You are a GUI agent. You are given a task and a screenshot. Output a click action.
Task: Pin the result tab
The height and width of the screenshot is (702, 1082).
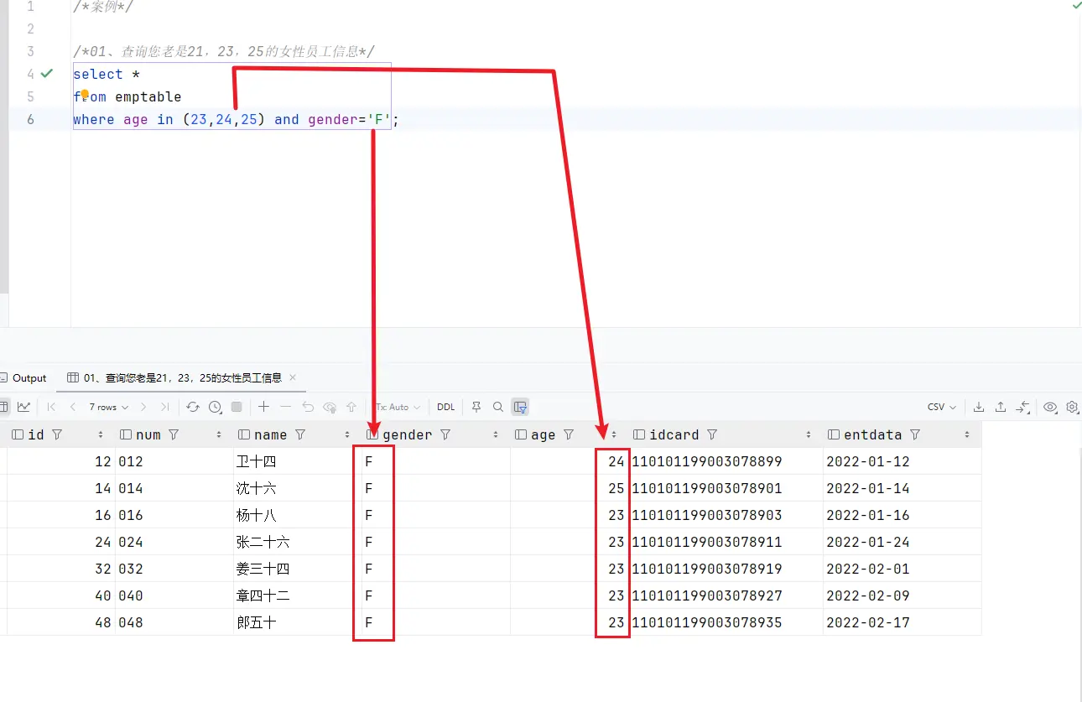(476, 407)
